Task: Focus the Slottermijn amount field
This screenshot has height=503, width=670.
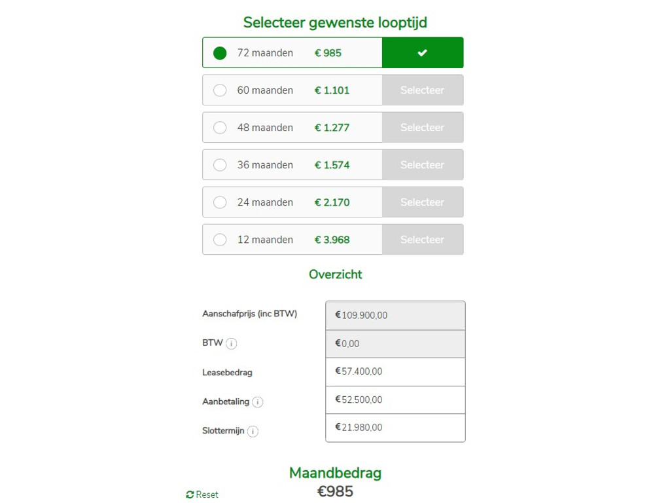Action: click(395, 428)
